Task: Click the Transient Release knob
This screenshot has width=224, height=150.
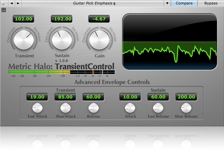Action: coord(94,108)
